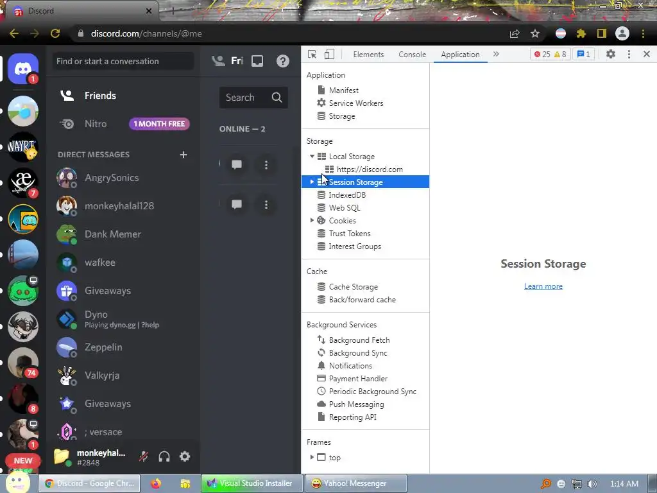Click the friends Search field
The image size is (657, 493).
point(253,98)
